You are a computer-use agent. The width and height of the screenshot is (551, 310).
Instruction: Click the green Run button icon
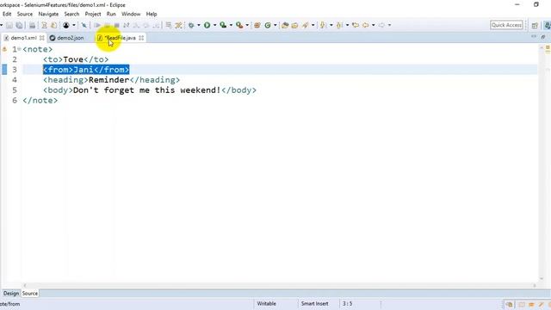207,25
